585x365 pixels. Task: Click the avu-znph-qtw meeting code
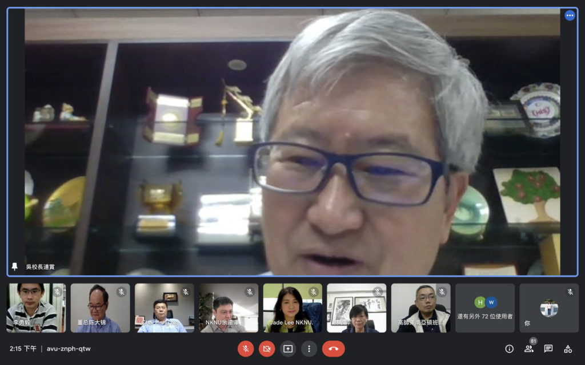tap(69, 349)
